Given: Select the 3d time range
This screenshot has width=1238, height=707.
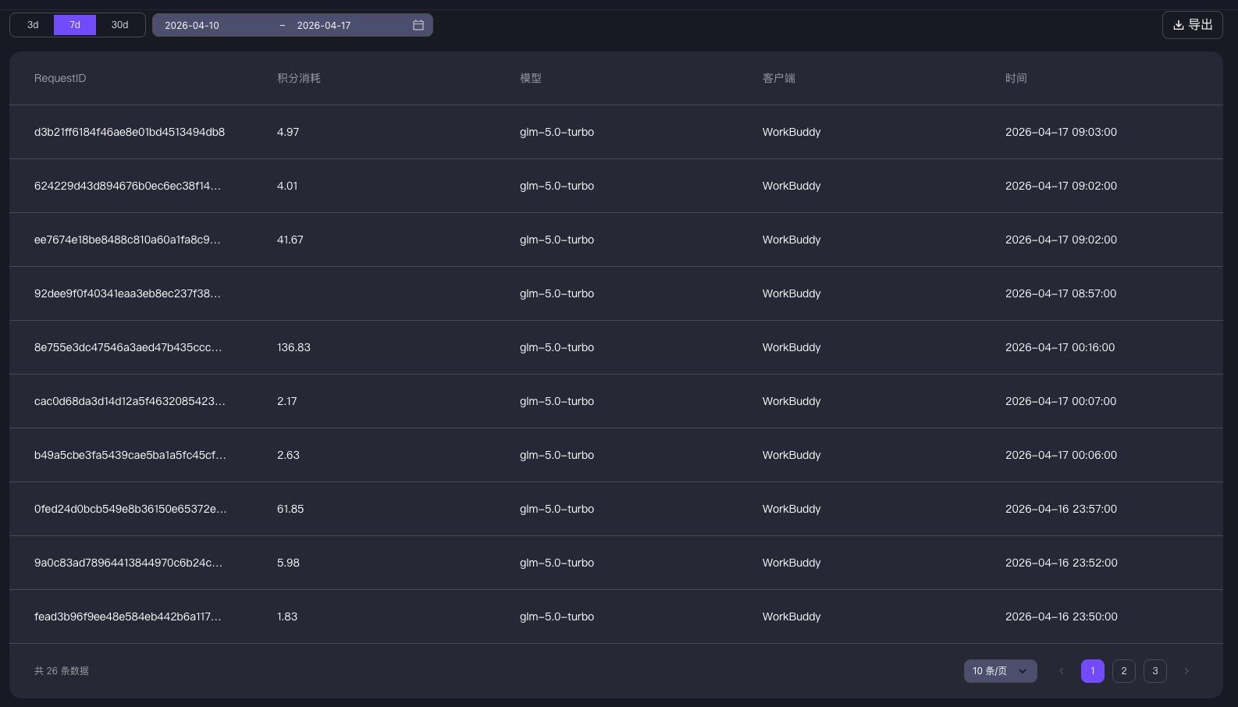Looking at the screenshot, I should pyautogui.click(x=33, y=25).
